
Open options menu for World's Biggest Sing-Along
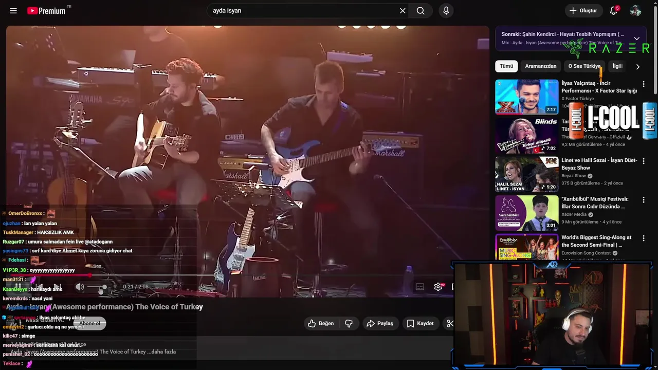(x=643, y=238)
